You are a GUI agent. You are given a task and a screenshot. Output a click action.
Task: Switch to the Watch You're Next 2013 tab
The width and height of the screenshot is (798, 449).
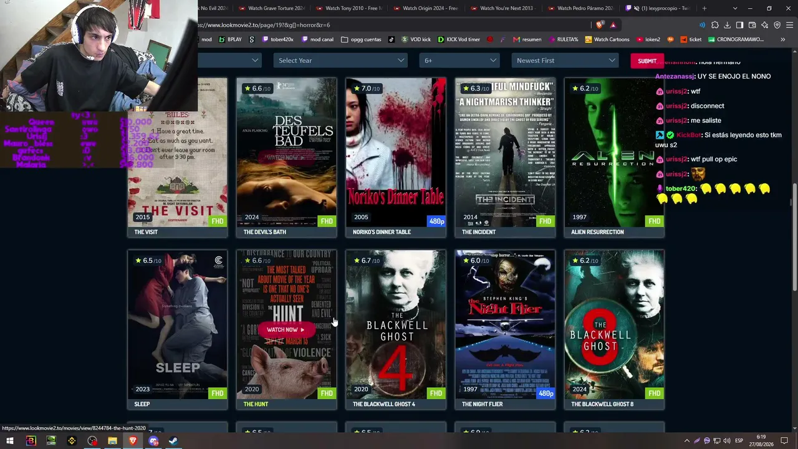point(504,8)
